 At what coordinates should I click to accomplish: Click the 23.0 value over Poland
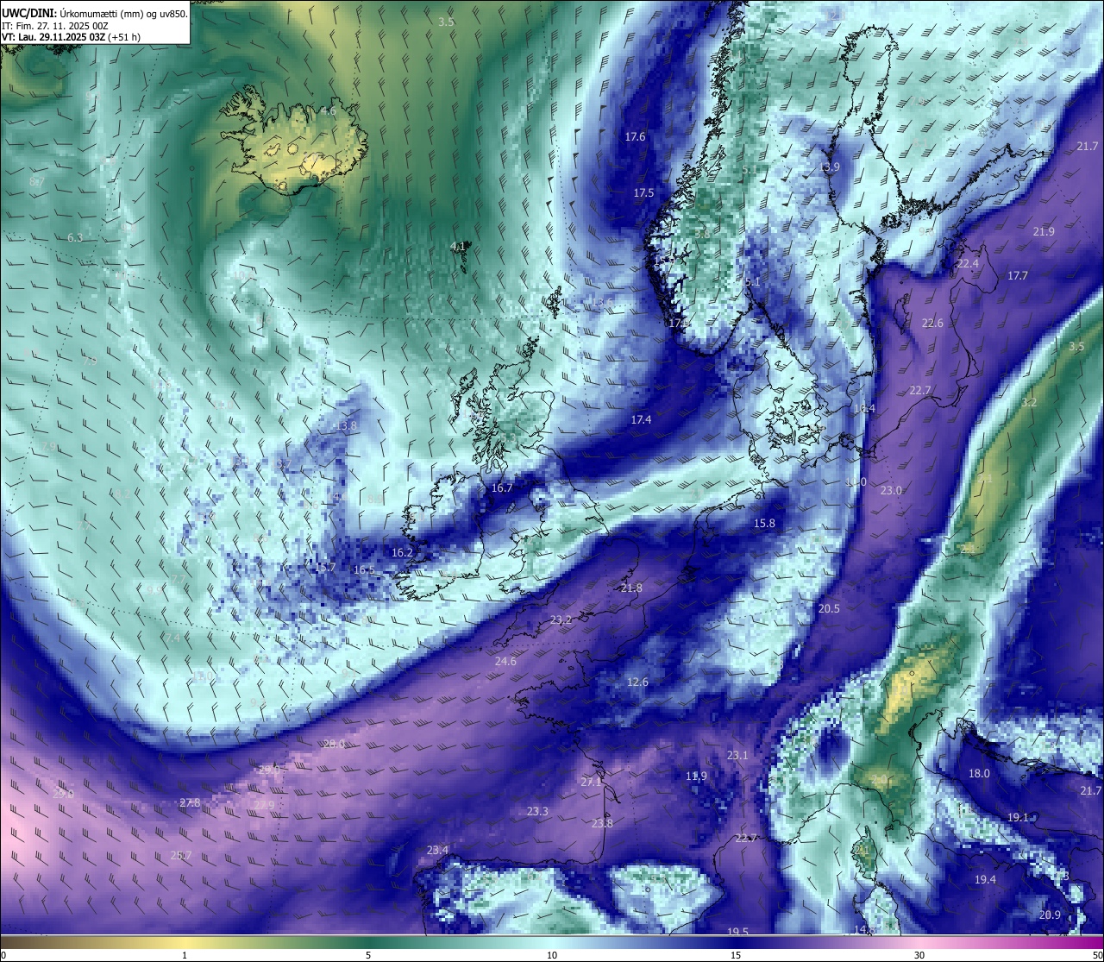pos(891,490)
